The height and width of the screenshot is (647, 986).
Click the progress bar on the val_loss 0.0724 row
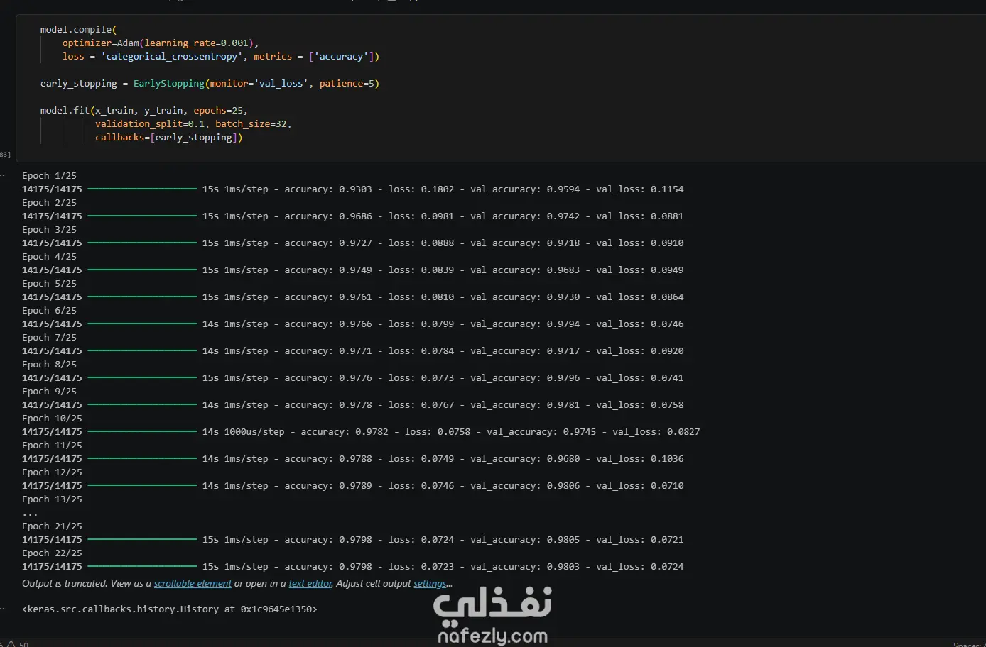coord(142,566)
